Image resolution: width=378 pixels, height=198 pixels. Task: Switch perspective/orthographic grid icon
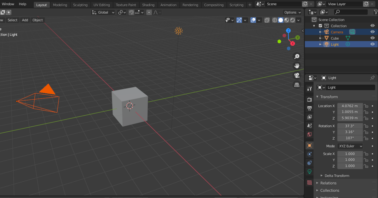click(297, 85)
